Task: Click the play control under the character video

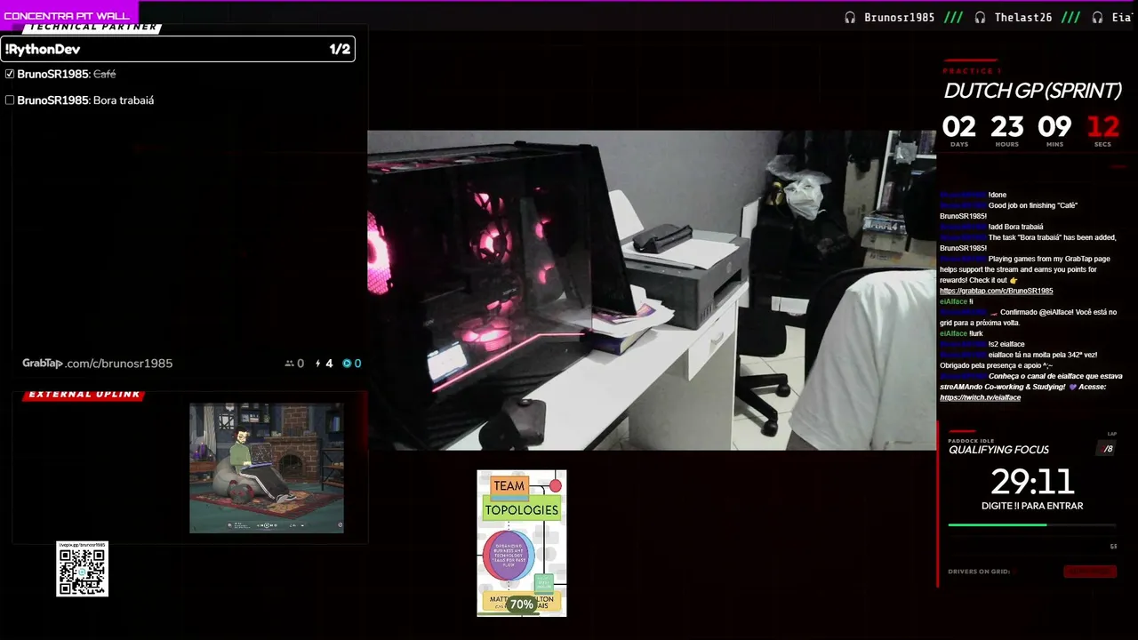Action: (x=265, y=525)
